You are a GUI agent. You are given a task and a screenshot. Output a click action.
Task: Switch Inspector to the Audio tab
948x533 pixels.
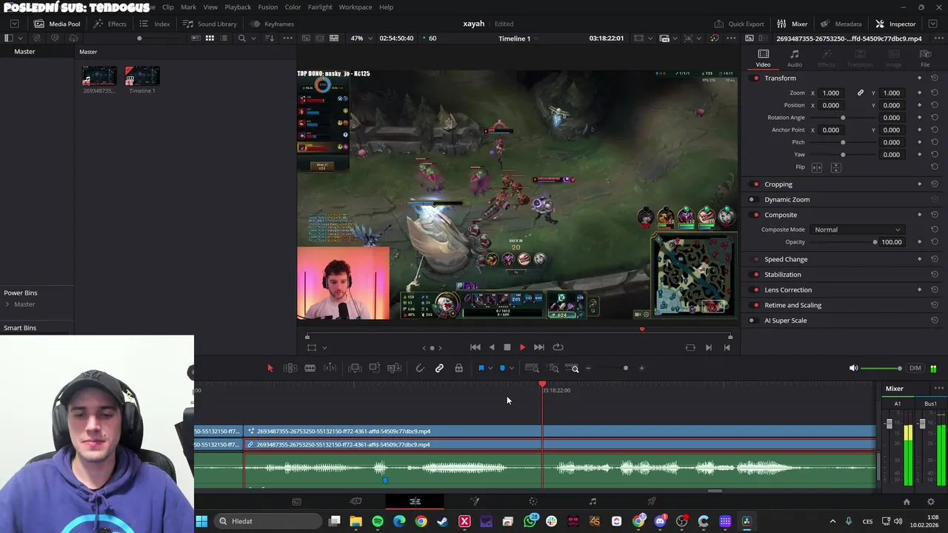(794, 58)
